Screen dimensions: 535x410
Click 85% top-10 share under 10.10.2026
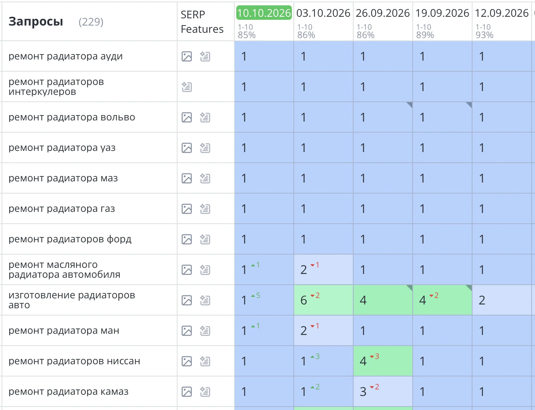coord(247,35)
